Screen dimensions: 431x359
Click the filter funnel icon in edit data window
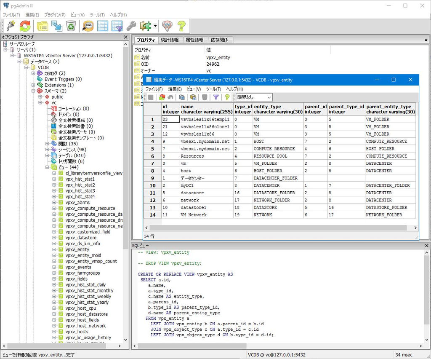coord(216,97)
